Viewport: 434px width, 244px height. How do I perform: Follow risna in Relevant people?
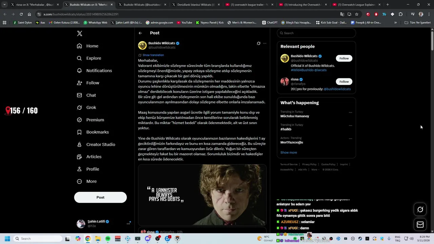tap(344, 82)
